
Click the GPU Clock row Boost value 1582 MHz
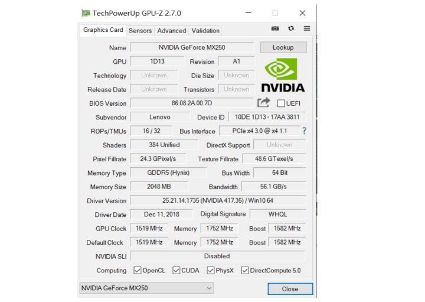pyautogui.click(x=287, y=228)
